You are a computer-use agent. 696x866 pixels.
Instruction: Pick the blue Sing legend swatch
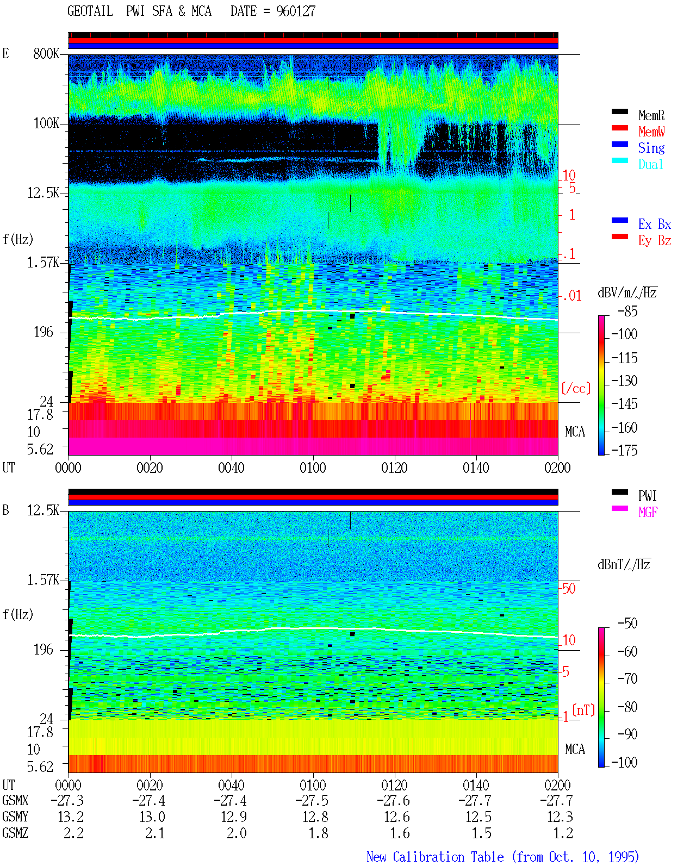click(620, 144)
